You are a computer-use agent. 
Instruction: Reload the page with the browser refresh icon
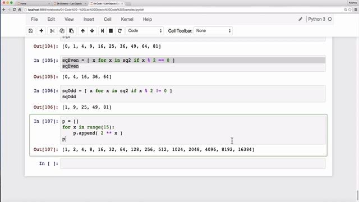tap(14, 10)
